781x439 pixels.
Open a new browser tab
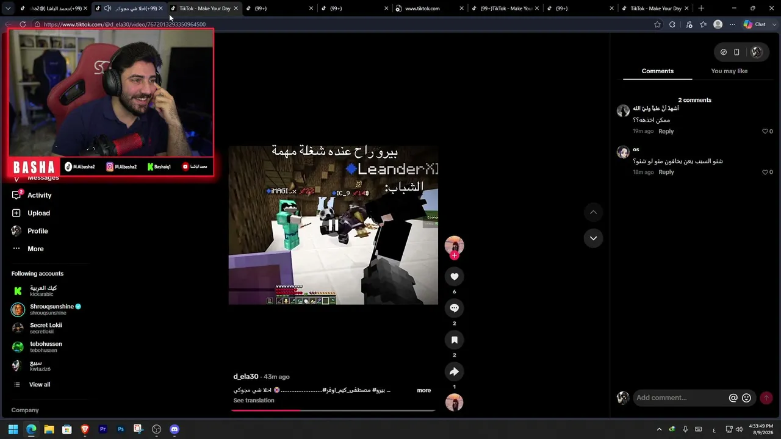pos(701,9)
